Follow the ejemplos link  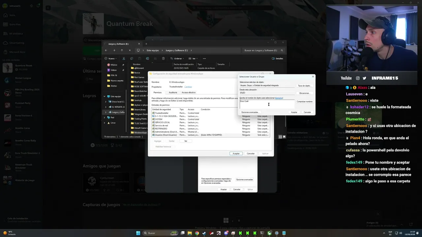[x=279, y=98]
